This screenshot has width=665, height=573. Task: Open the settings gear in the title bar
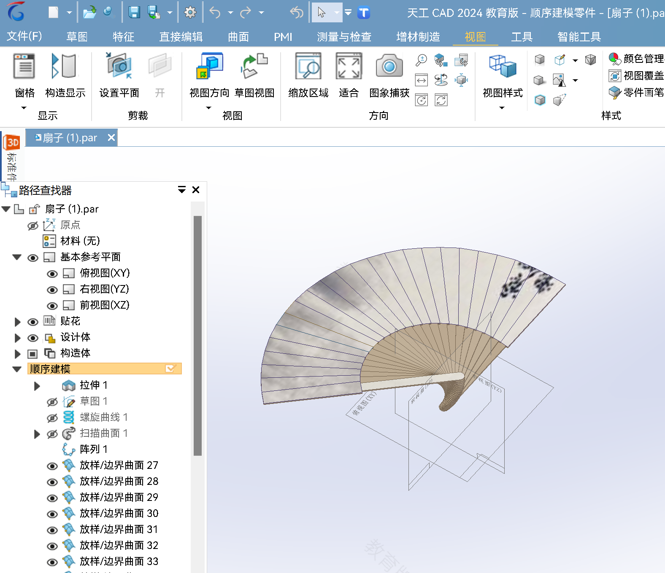pos(190,13)
